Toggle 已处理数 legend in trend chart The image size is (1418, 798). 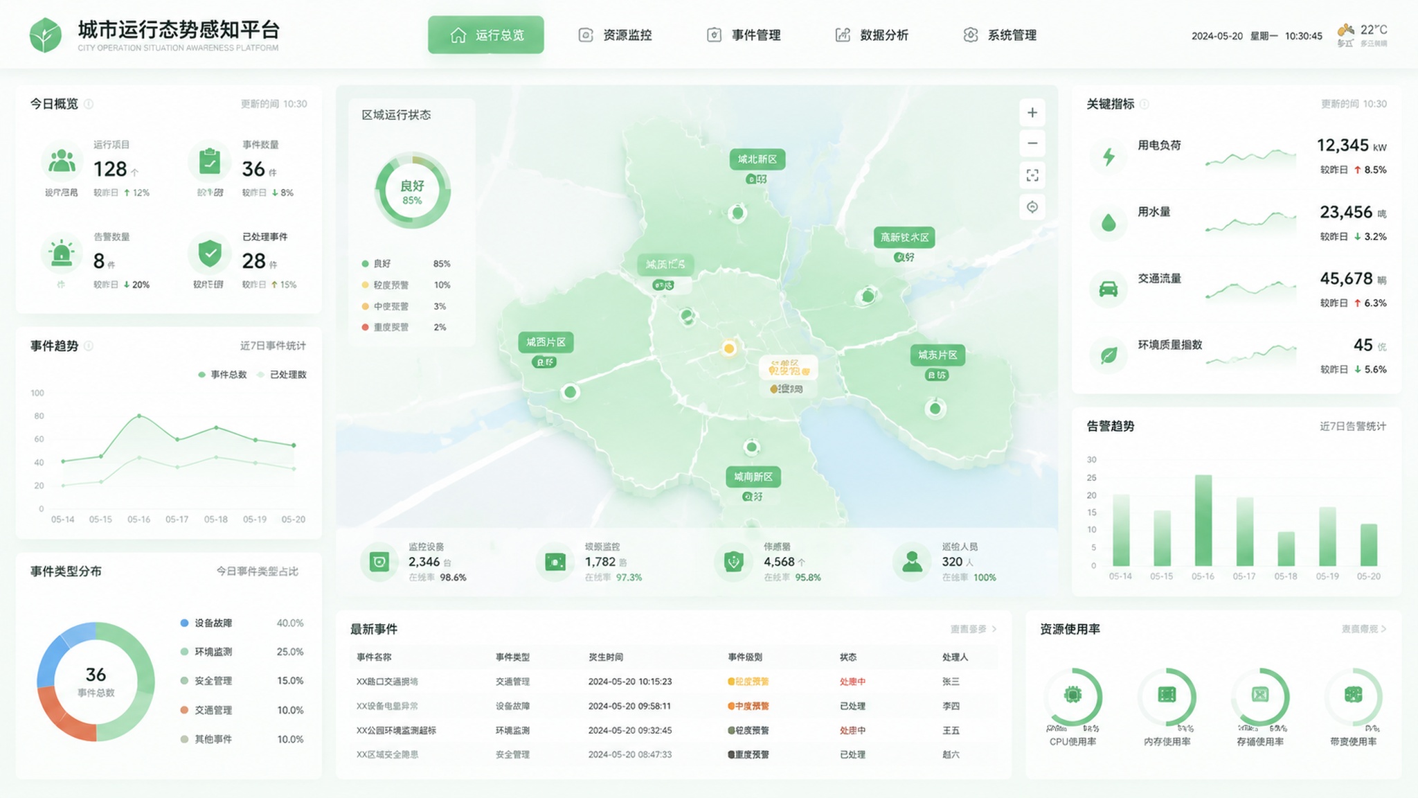pyautogui.click(x=282, y=375)
